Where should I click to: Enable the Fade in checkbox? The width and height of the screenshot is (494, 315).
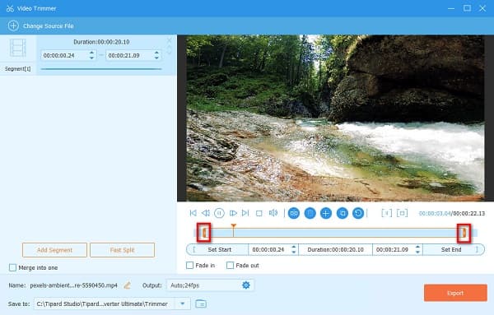pyautogui.click(x=189, y=266)
